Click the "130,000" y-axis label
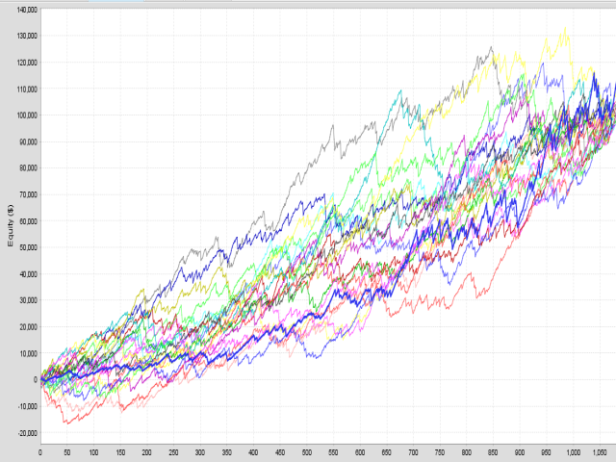 [27, 36]
